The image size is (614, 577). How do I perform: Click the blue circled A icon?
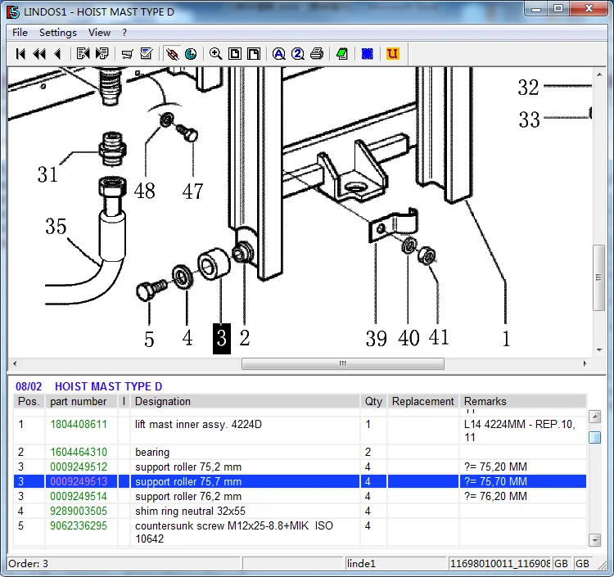[278, 54]
